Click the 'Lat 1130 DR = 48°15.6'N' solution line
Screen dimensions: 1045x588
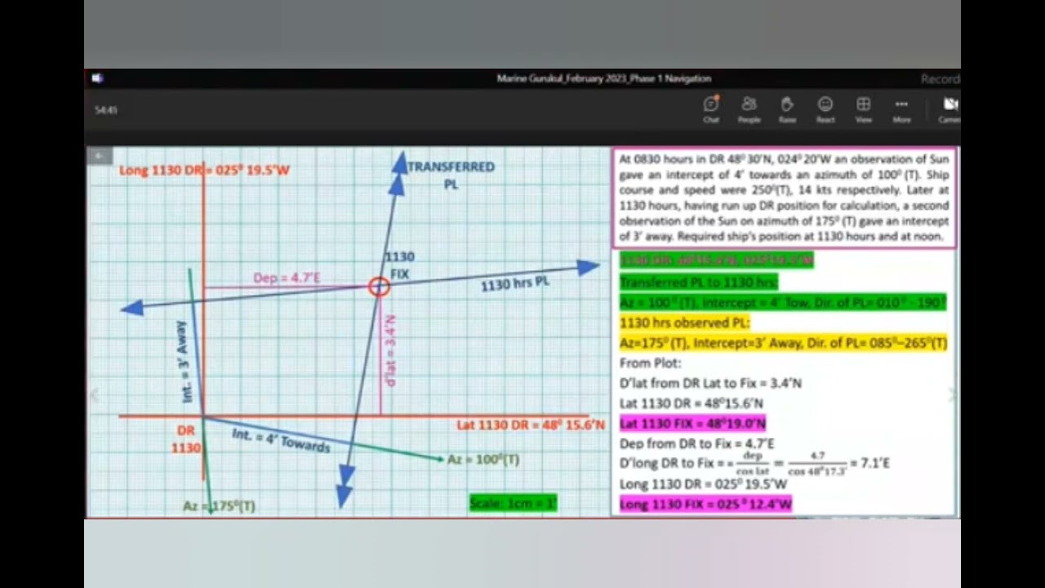pos(691,403)
